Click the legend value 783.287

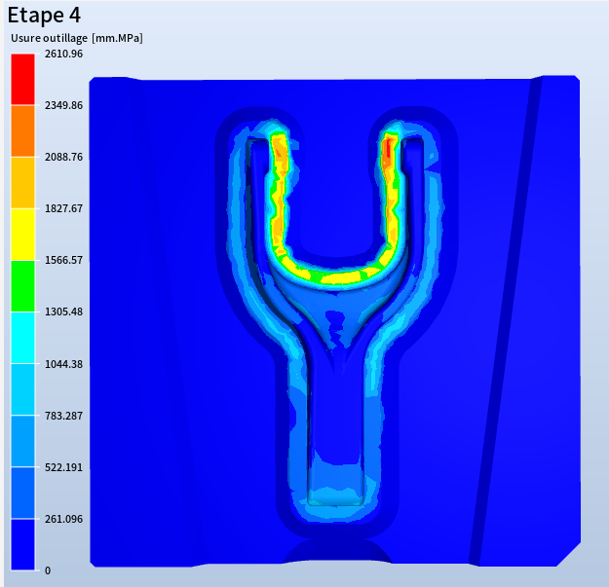click(x=63, y=416)
